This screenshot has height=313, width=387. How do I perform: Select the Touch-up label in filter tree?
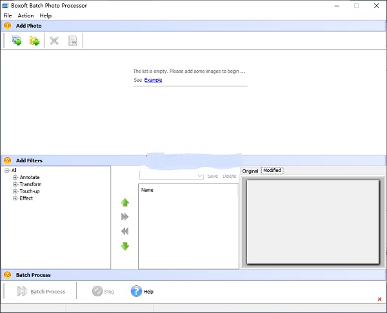tap(30, 191)
